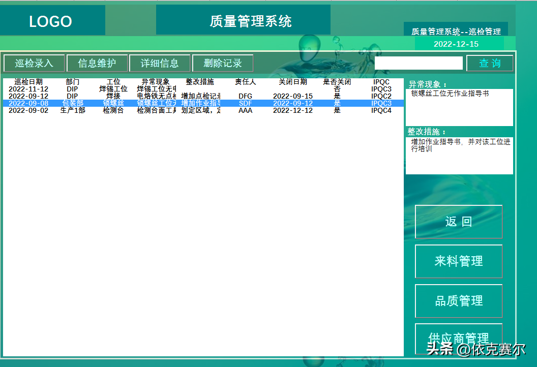Image resolution: width=537 pixels, height=367 pixels.
Task: Click the IPQC2 cell
Action: (x=381, y=96)
